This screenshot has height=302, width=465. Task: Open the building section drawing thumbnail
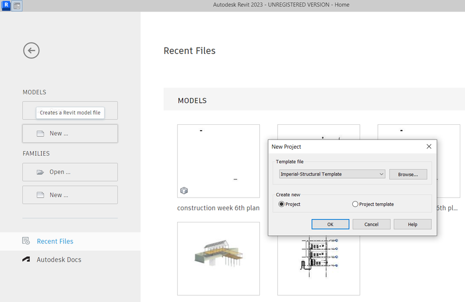[319, 265]
